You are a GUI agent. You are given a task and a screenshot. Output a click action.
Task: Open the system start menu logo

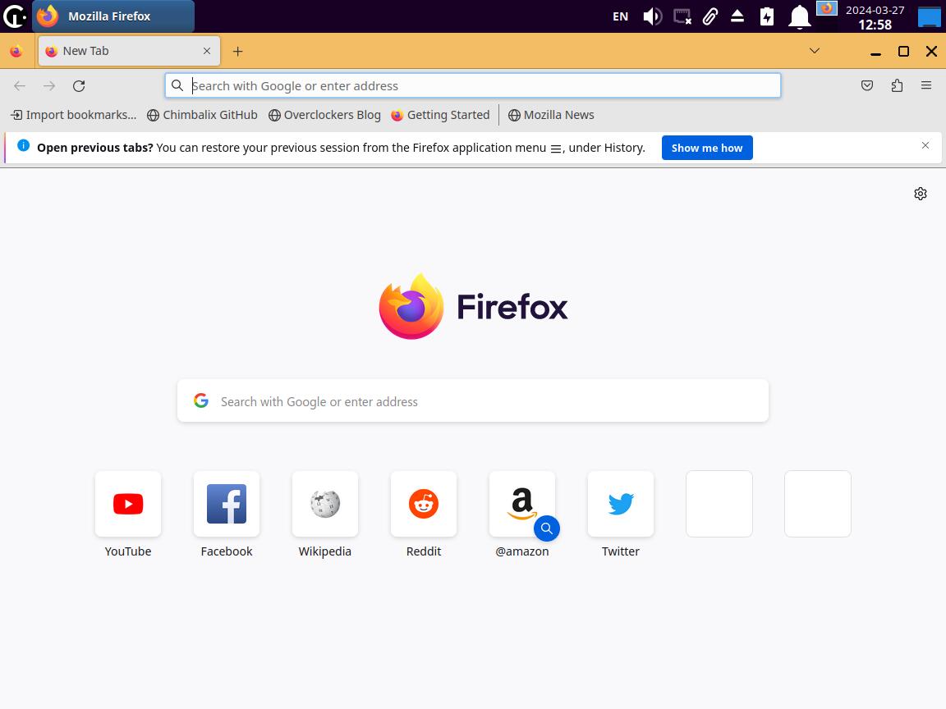(15, 16)
